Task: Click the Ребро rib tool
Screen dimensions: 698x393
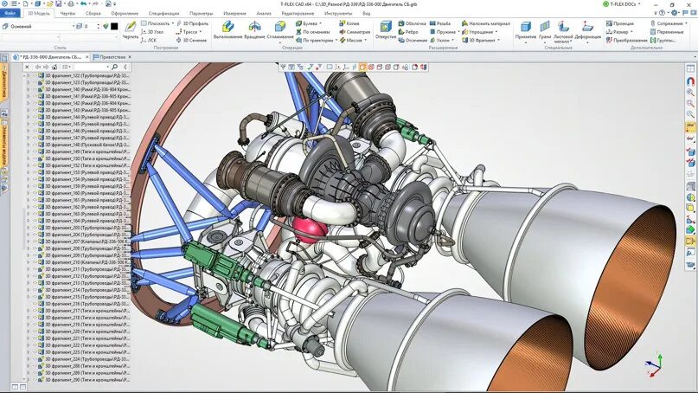Action: (408, 32)
